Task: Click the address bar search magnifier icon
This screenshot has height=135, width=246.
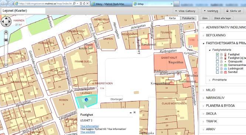Action: pos(74,3)
